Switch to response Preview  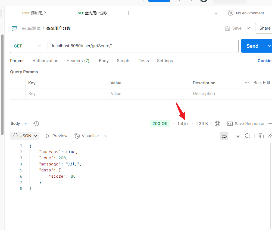pos(57,136)
